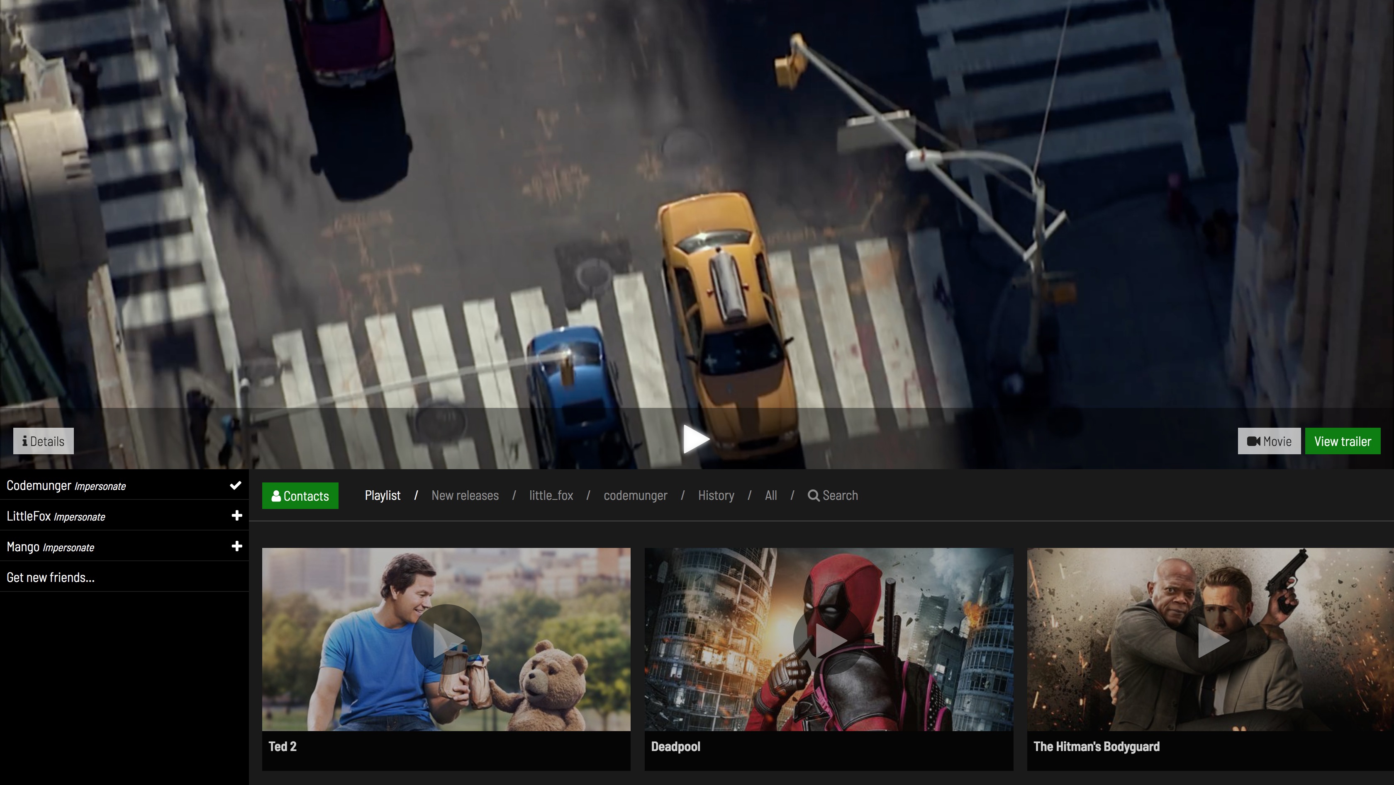This screenshot has height=785, width=1394.
Task: Open Get new friends... entry
Action: coord(50,577)
